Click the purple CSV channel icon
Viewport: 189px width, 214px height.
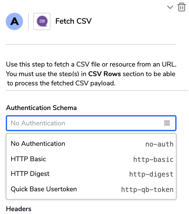[42, 21]
